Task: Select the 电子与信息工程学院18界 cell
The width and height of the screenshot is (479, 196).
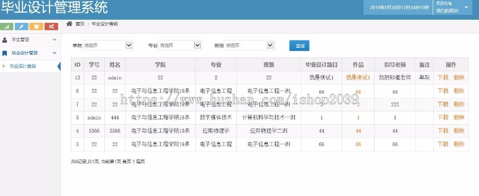Action: (x=160, y=117)
